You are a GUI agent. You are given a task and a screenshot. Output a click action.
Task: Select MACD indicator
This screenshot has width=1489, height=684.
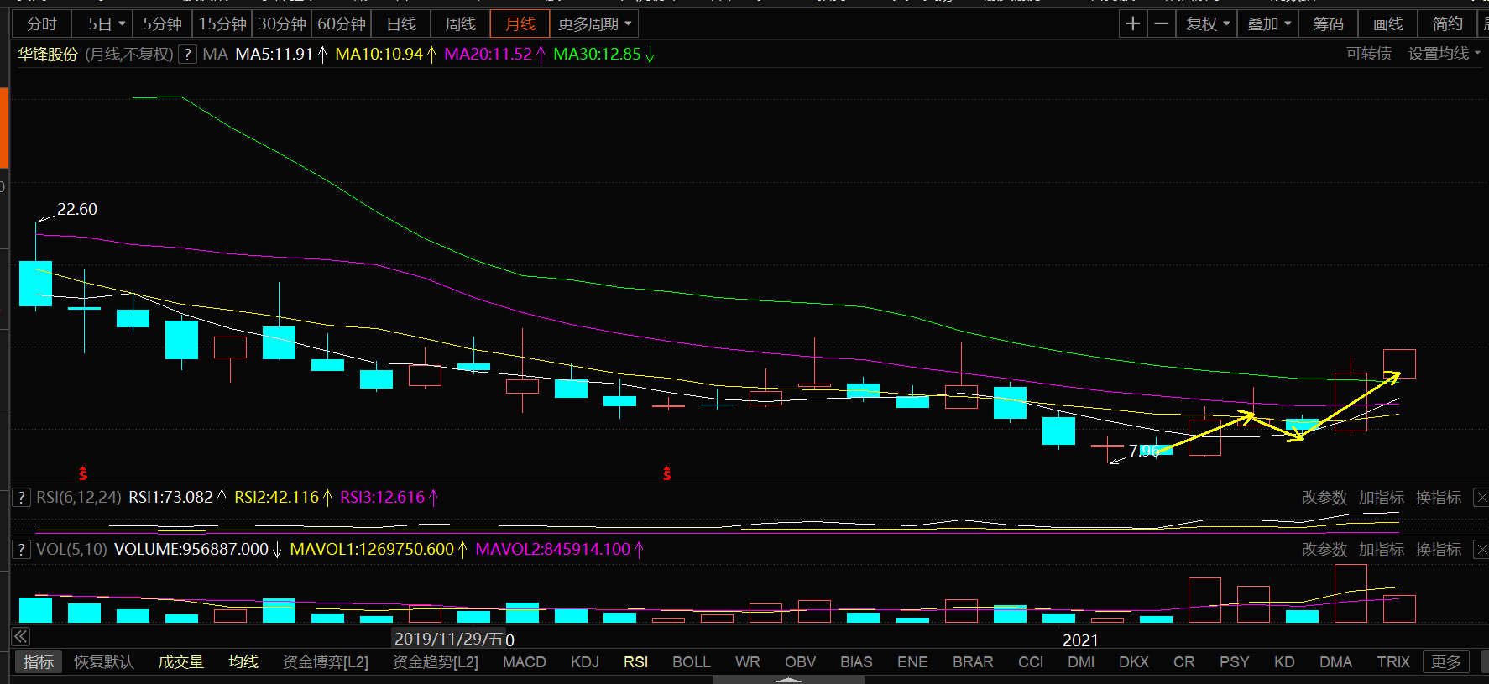coord(525,662)
